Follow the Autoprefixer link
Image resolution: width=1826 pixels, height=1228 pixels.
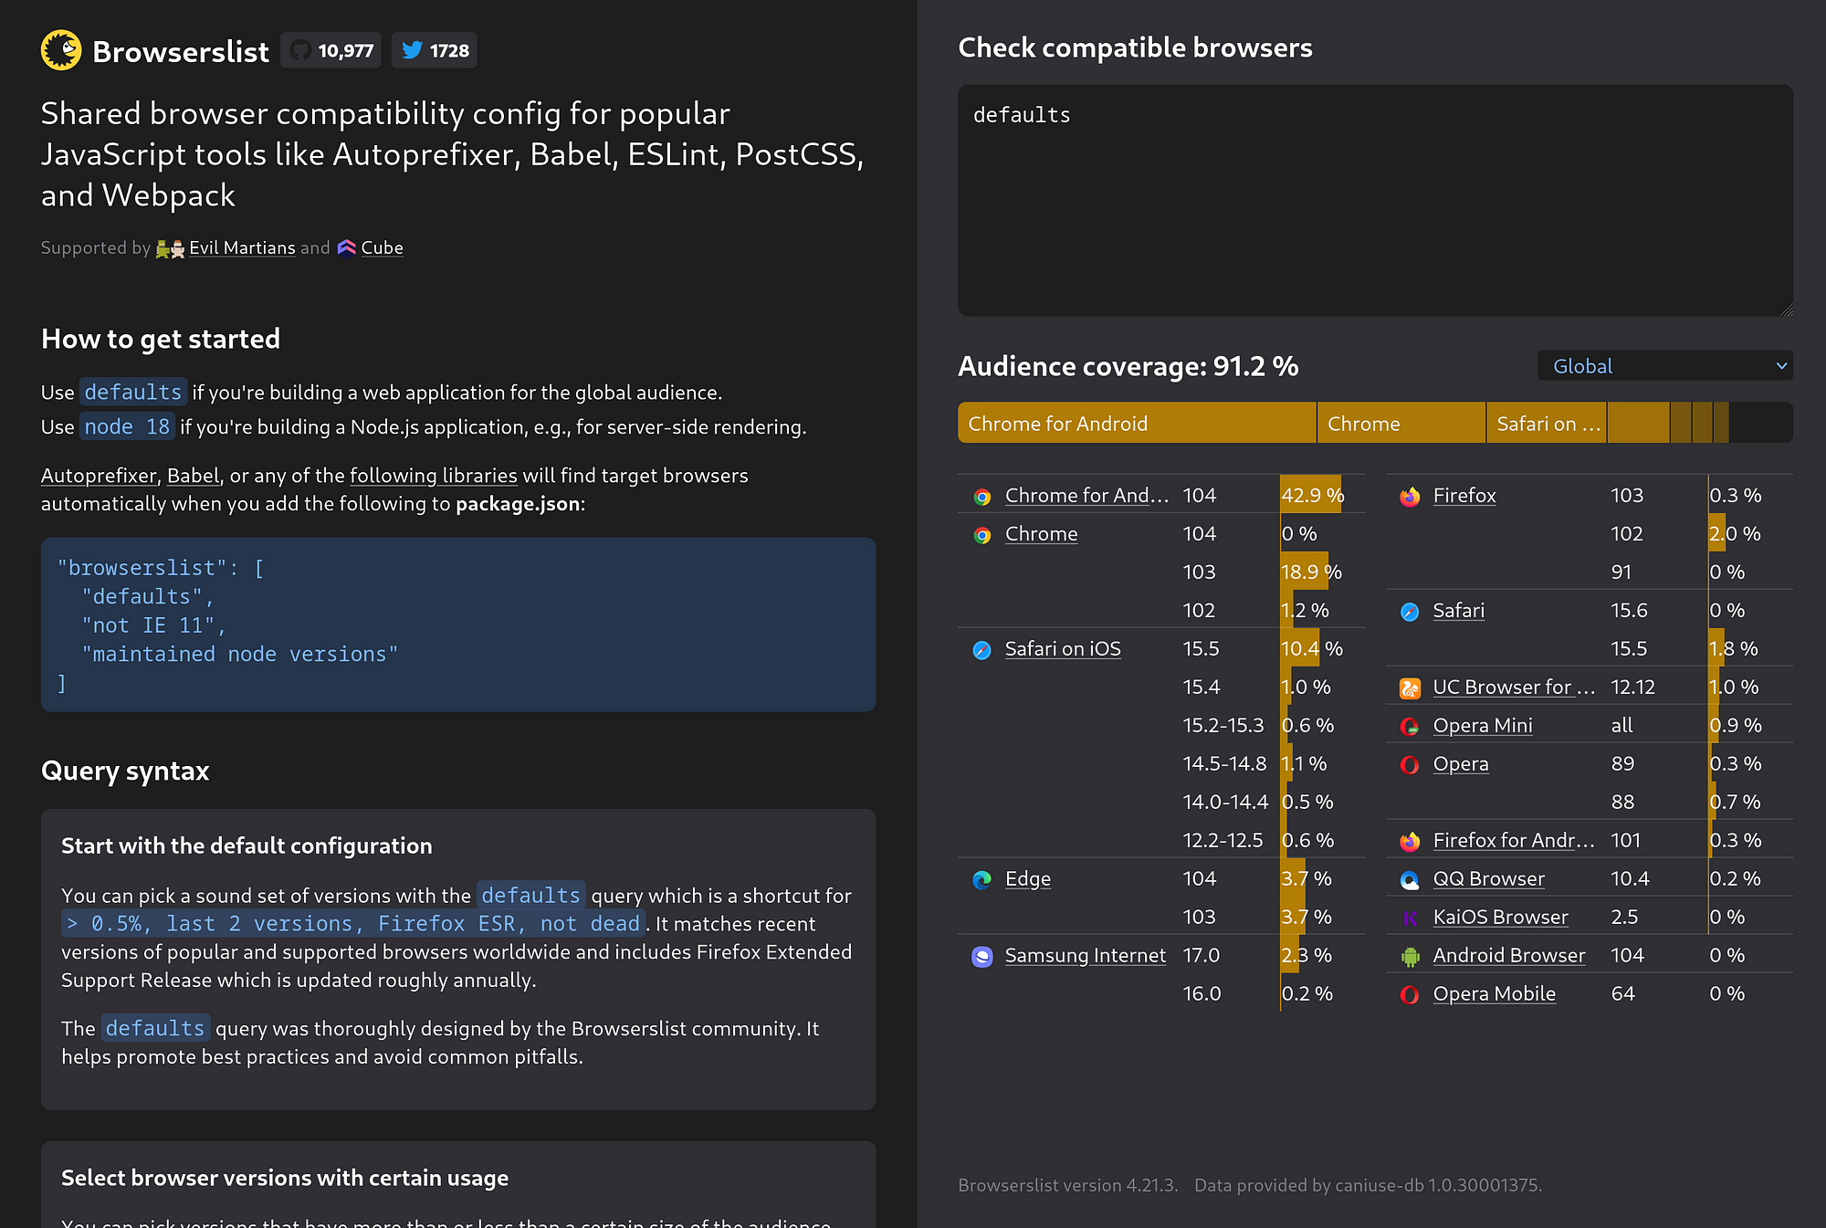tap(99, 476)
